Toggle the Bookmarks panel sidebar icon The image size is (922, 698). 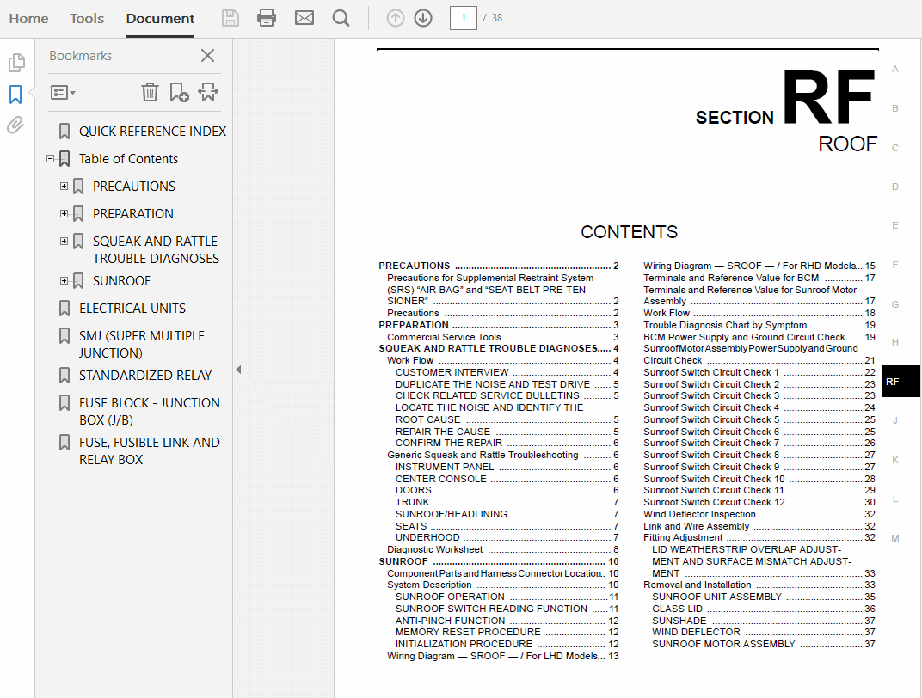(x=15, y=95)
